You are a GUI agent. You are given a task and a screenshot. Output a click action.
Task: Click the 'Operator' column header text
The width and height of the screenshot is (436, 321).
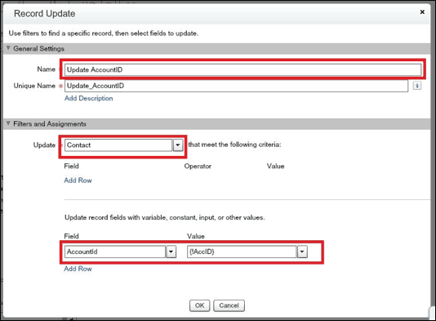pos(198,167)
